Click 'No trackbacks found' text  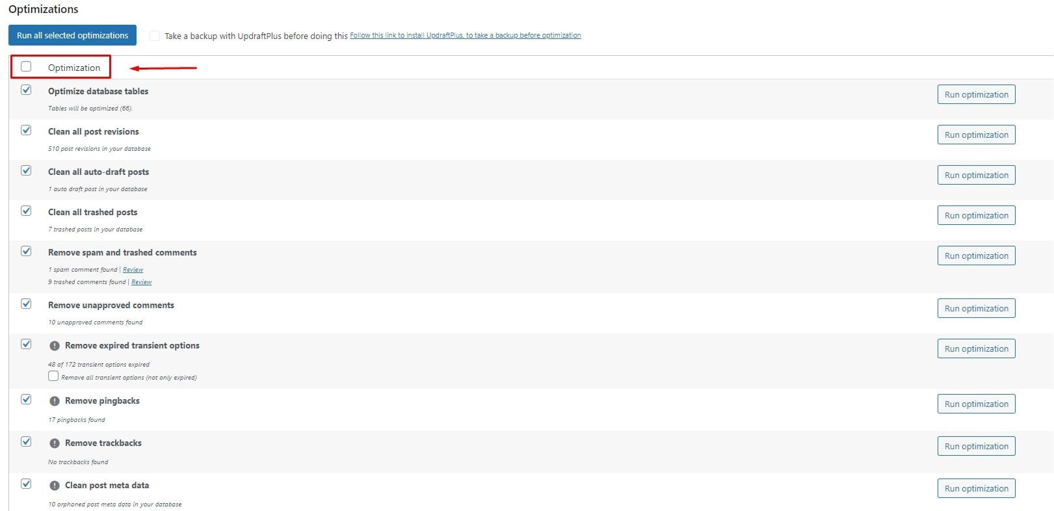tap(78, 462)
